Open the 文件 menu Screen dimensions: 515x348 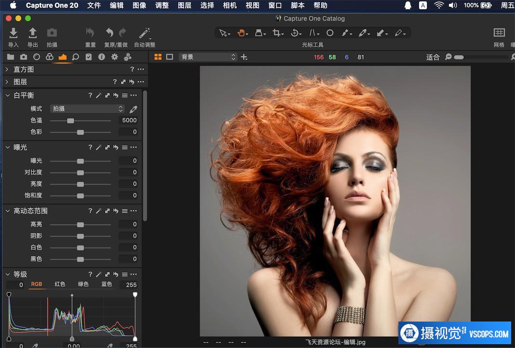(x=94, y=5)
